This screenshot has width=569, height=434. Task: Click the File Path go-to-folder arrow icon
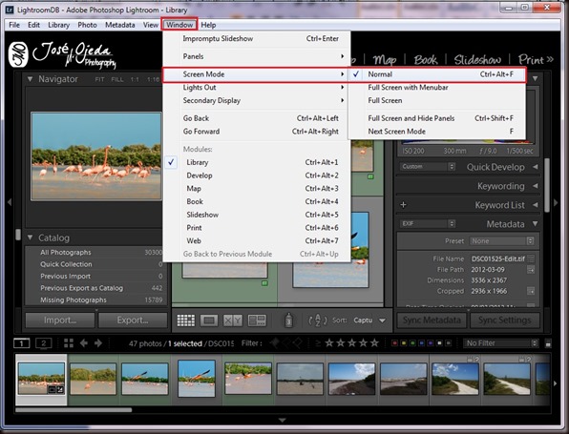pos(531,270)
